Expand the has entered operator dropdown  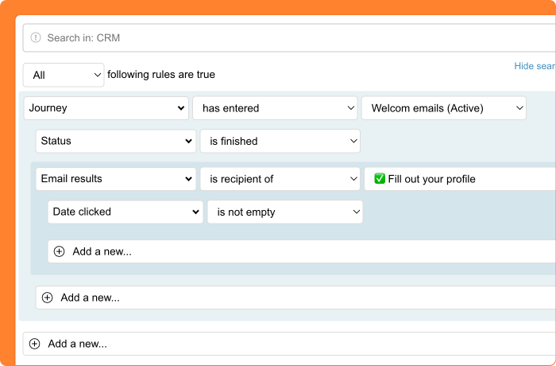(275, 108)
